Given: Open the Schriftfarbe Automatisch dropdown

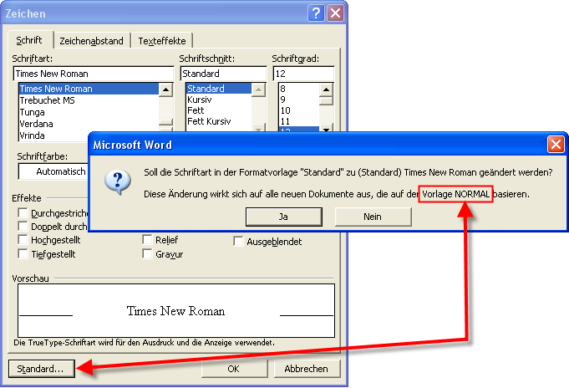Looking at the screenshot, I should [53, 171].
